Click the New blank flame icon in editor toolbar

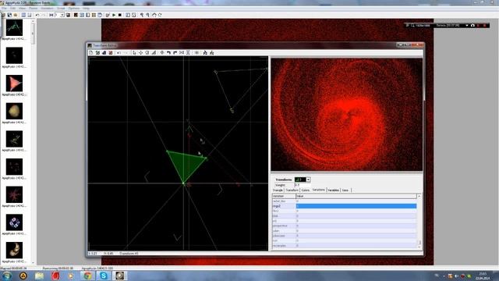pyautogui.click(x=91, y=52)
